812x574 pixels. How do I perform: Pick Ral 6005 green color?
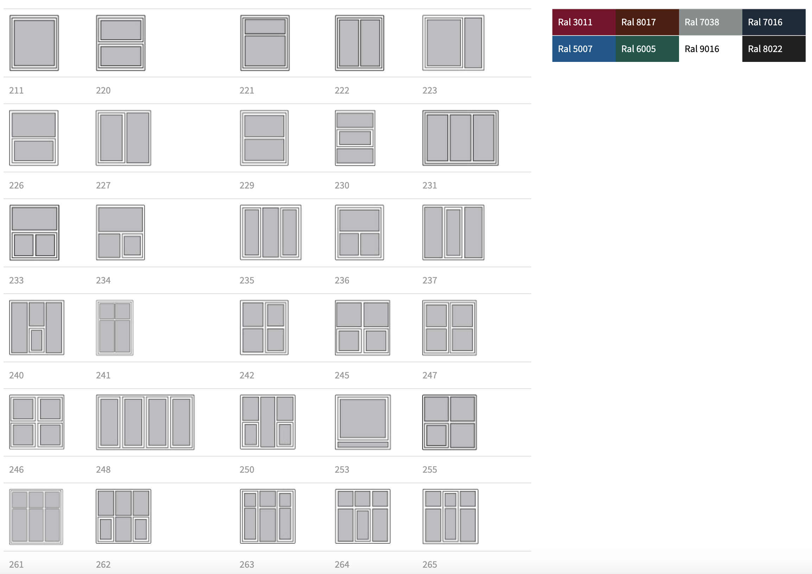(647, 49)
